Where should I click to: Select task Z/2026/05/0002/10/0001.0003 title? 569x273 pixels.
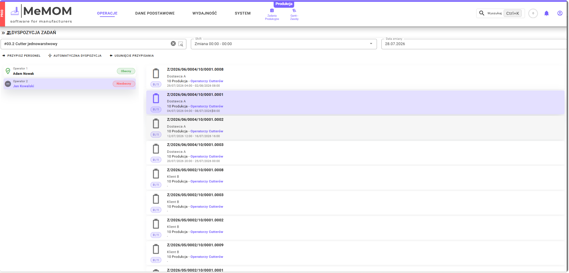(195, 195)
